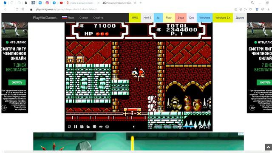Open the О сайте about link
The height and width of the screenshot is (153, 272).
[98, 18]
